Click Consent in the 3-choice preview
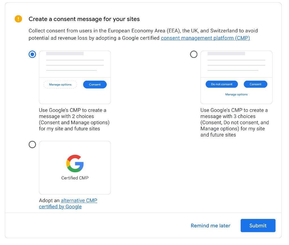This screenshot has width=289, height=245. pos(255,84)
